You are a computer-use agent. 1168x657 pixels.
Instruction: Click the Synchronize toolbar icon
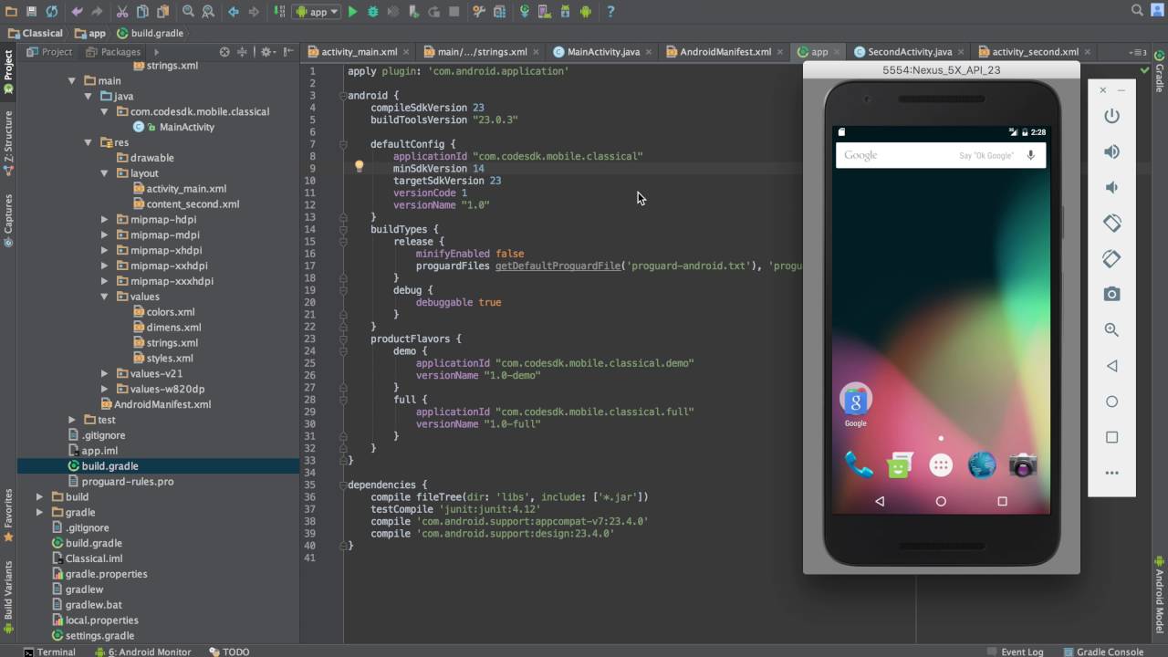click(x=52, y=12)
